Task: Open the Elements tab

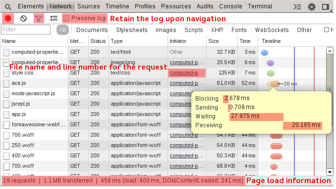Action: (31, 6)
